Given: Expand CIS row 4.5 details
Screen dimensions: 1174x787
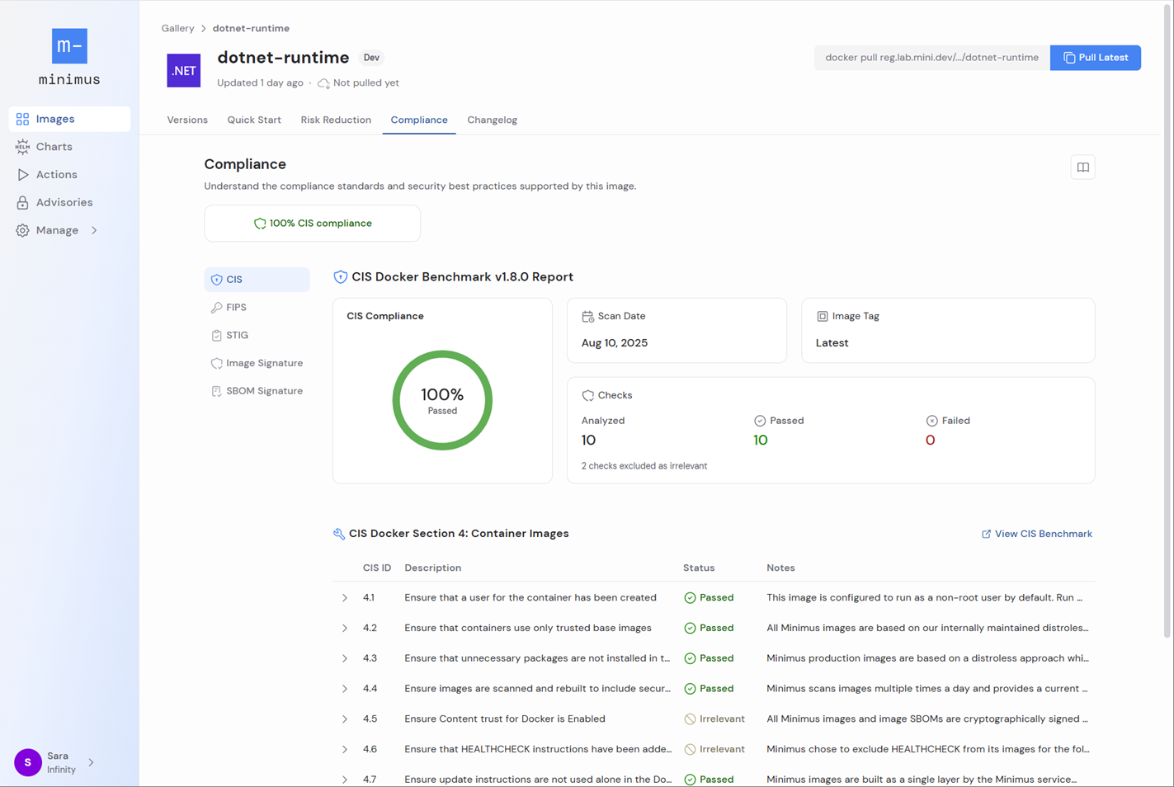Looking at the screenshot, I should [x=345, y=719].
